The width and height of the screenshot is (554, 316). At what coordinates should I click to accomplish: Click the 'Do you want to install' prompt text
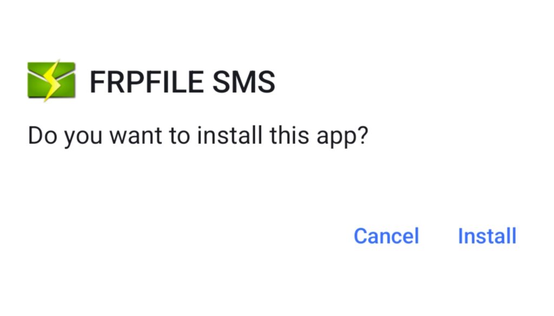198,136
